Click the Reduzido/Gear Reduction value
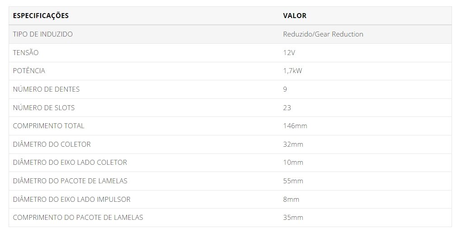Viewport: 457px width, 237px height. pos(323,34)
